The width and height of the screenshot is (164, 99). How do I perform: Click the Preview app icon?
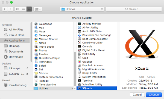tap(36, 54)
